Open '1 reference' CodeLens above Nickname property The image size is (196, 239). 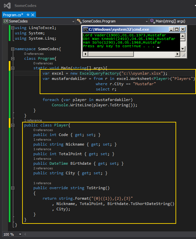tap(42, 140)
